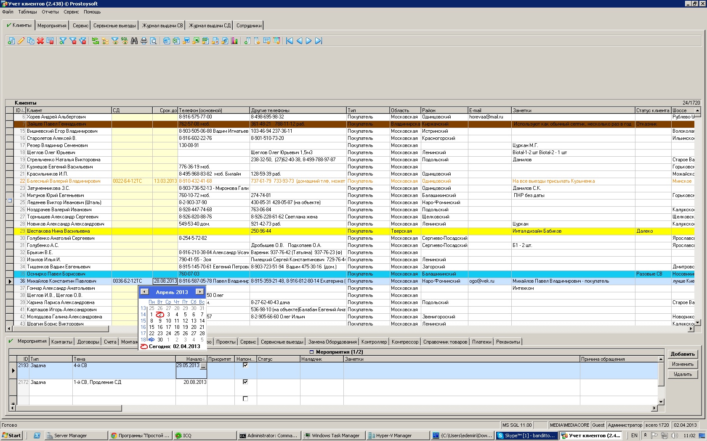The image size is (707, 441).
Task: Sort the Клиенты grid by ID column header
Action: coord(19,110)
